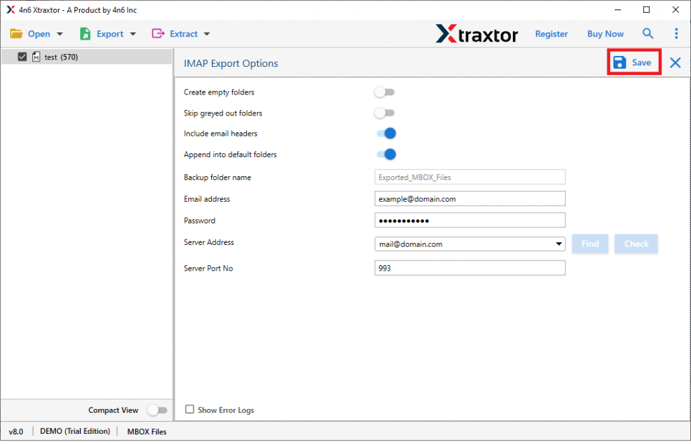Click the blue X to close IMAP options

[x=675, y=63]
